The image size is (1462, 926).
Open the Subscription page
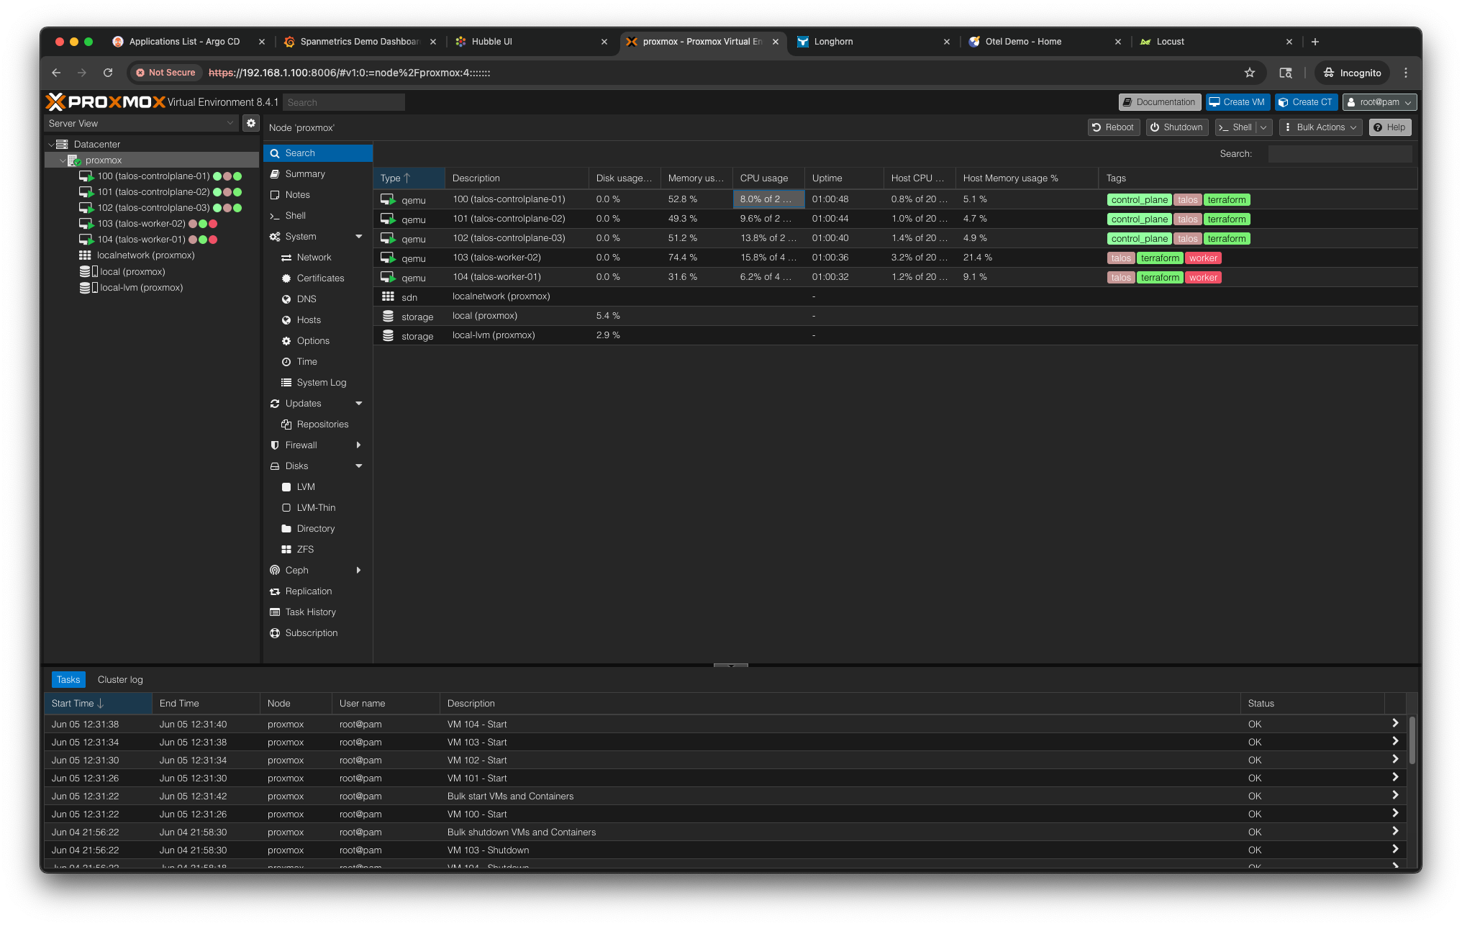point(318,633)
